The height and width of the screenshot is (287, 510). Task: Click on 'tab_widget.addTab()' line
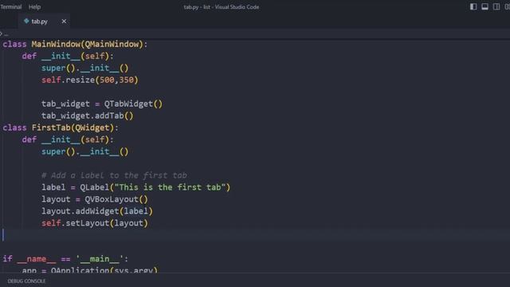88,116
